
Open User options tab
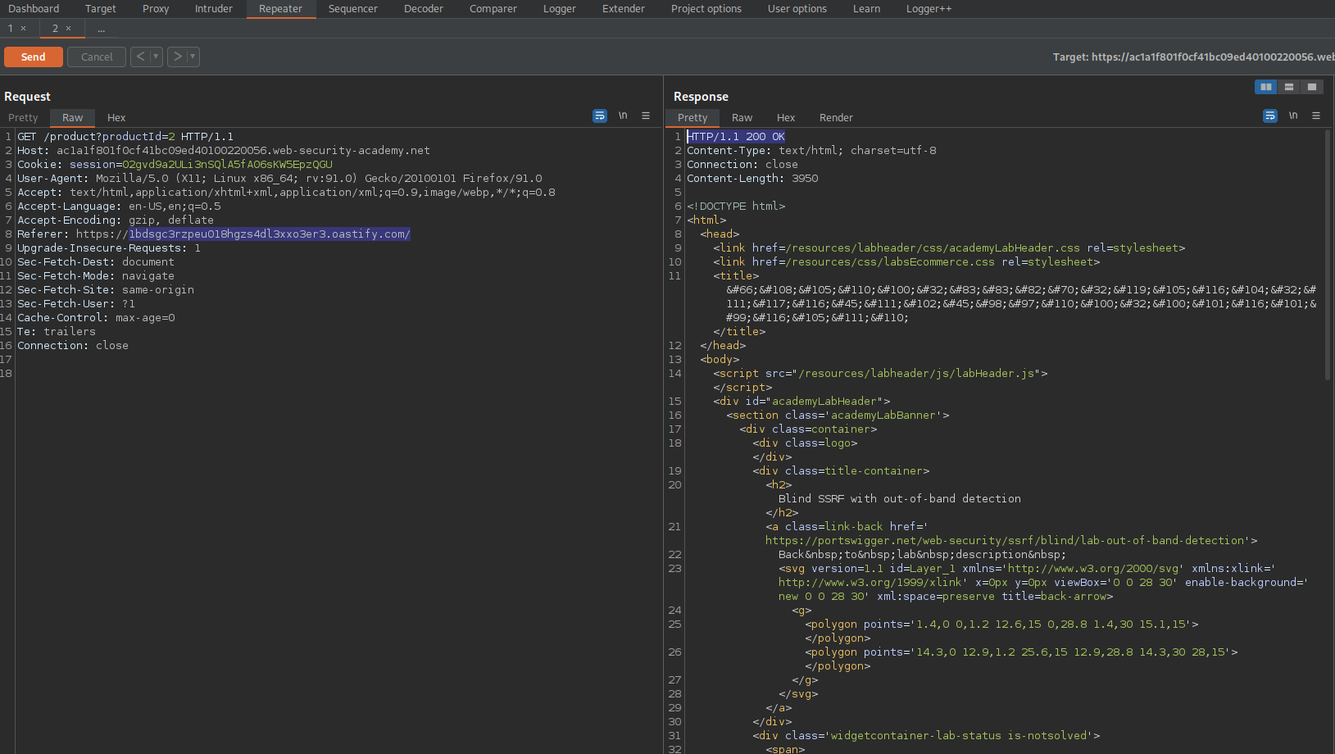(x=797, y=9)
